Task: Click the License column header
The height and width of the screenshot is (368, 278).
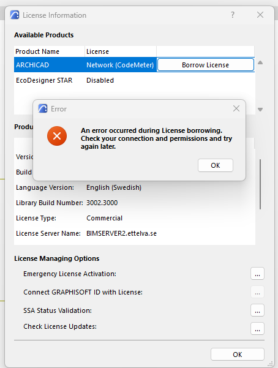Action: click(x=121, y=51)
